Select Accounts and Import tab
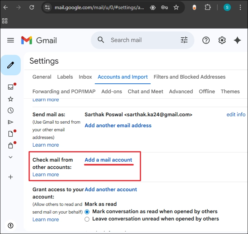Viewport: 248px width, 234px height. tap(123, 77)
